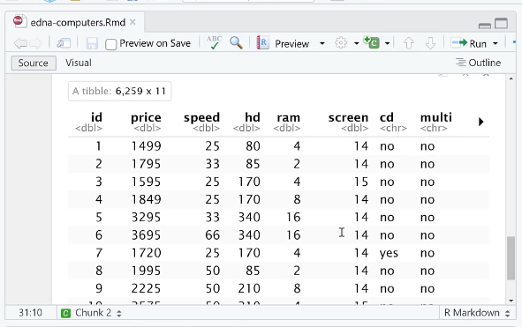Click cursor position 31:10 in status bar
The image size is (522, 327).
point(30,313)
